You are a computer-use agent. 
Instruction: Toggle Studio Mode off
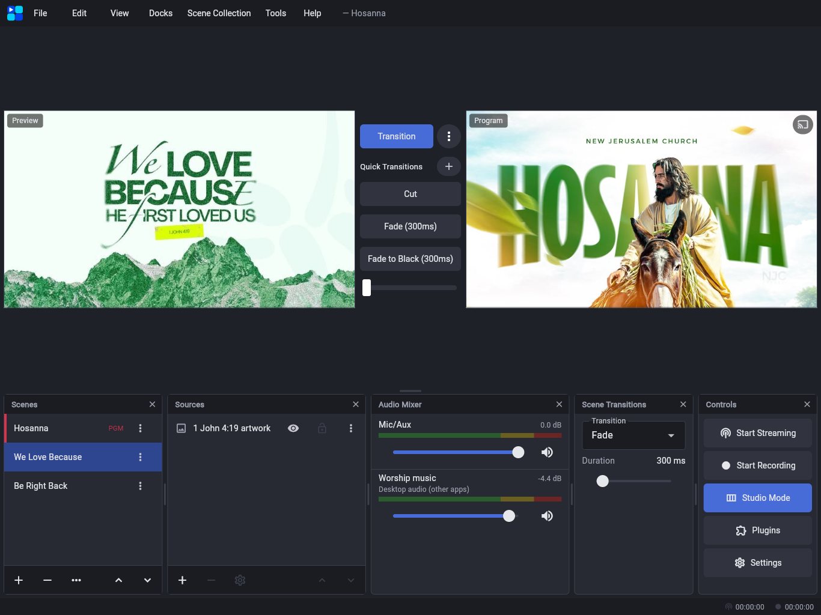pyautogui.click(x=758, y=498)
